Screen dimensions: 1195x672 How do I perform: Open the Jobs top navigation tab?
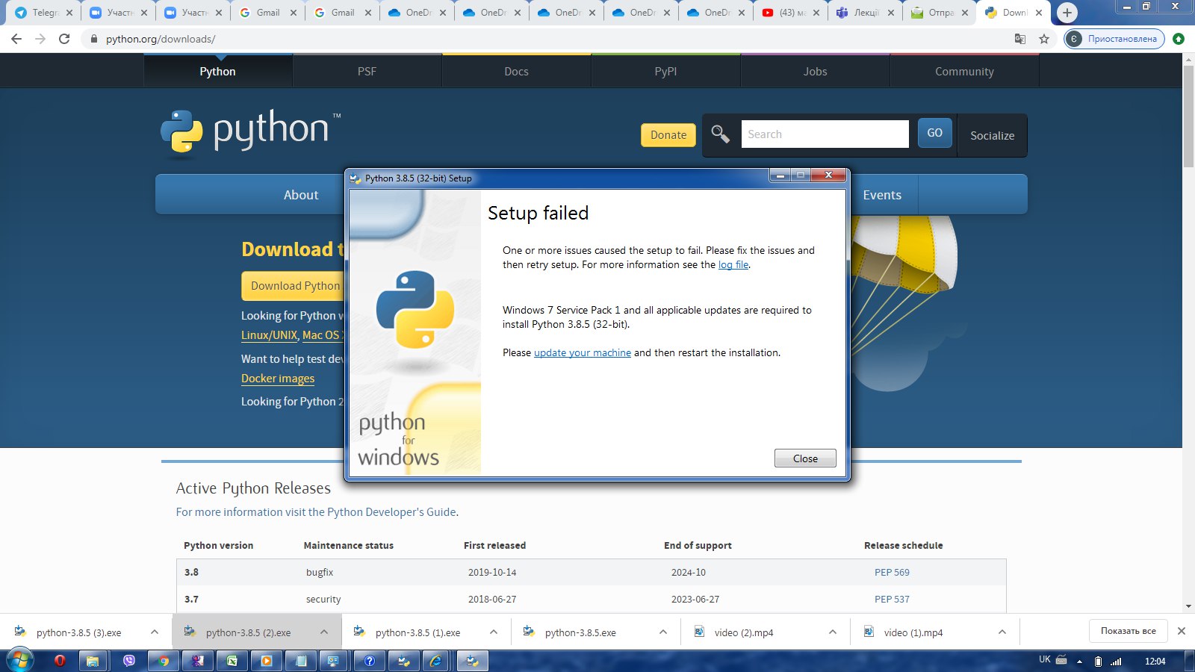pos(815,72)
